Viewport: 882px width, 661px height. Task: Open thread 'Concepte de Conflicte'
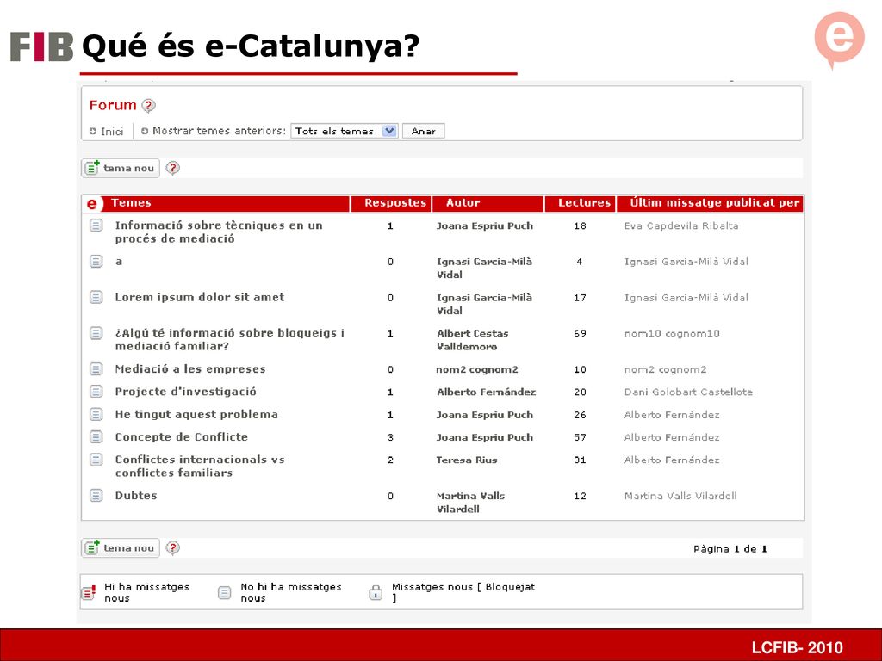click(181, 436)
